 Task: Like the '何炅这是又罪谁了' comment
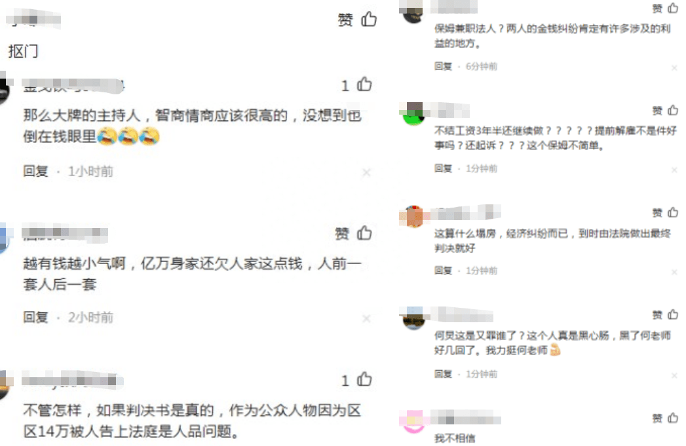tap(673, 315)
